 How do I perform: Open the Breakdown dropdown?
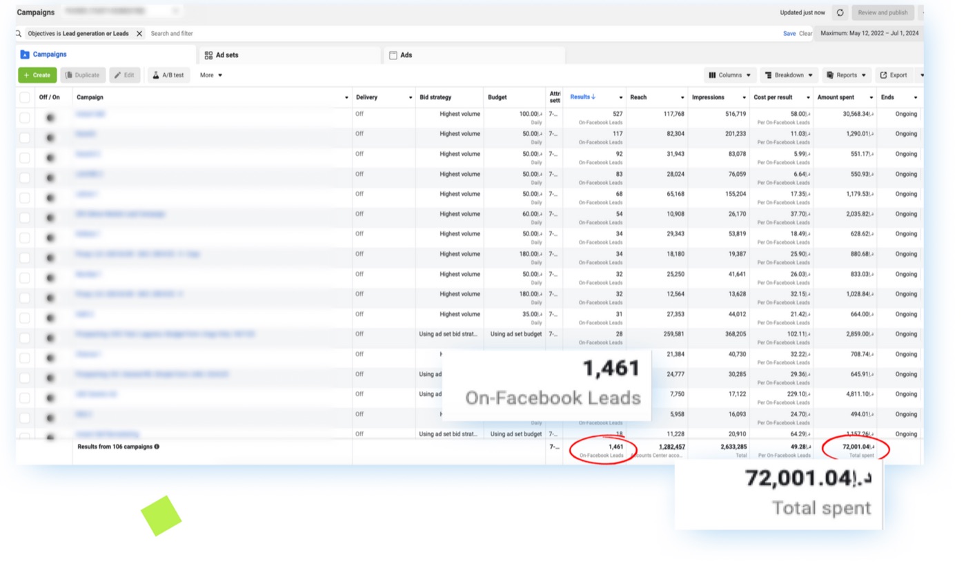click(789, 75)
